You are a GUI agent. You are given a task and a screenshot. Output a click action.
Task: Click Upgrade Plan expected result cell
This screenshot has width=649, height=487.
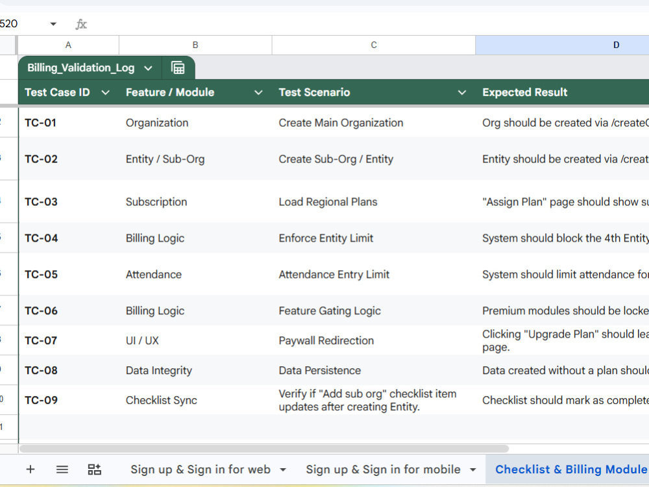click(x=562, y=340)
